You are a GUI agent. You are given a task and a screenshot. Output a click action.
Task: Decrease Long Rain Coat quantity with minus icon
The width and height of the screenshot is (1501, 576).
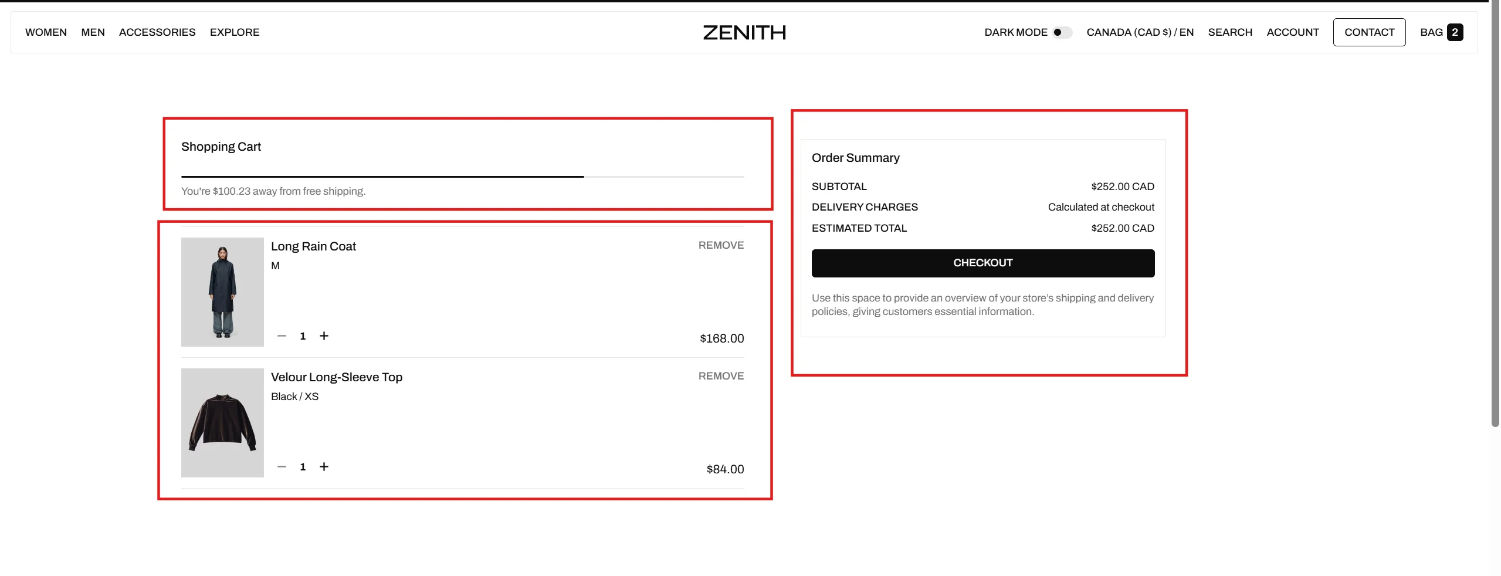coord(282,336)
